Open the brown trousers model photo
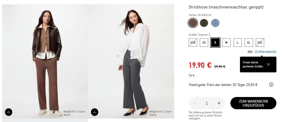Viewport: 284px width, 122px height. click(45, 61)
